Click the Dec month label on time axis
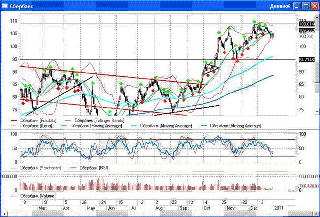The image size is (320, 217). pyautogui.click(x=254, y=208)
